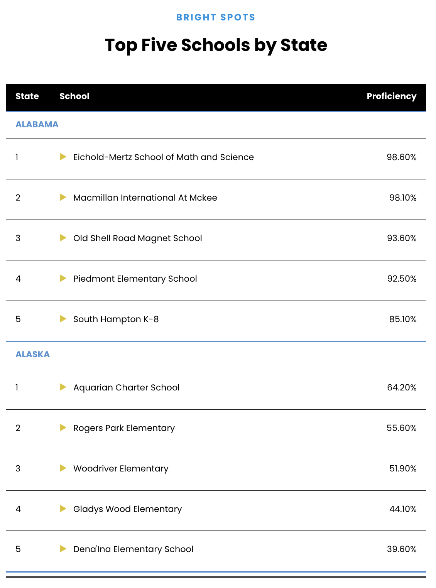Click the BRIGHT SPOTS label at top

click(x=216, y=17)
